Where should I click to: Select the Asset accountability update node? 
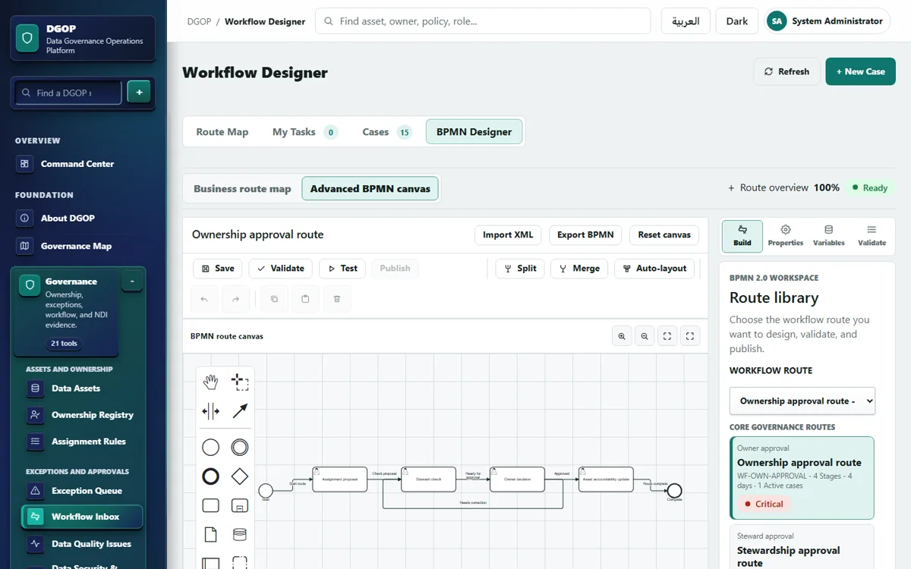606,479
